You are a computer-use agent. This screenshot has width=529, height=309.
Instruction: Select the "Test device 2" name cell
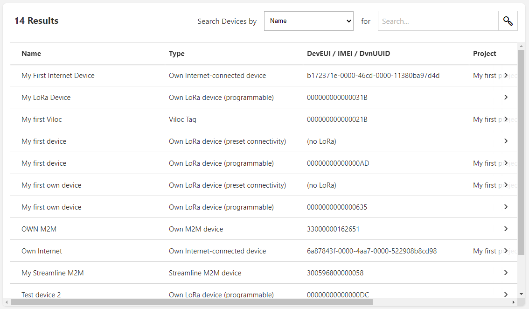tap(41, 295)
